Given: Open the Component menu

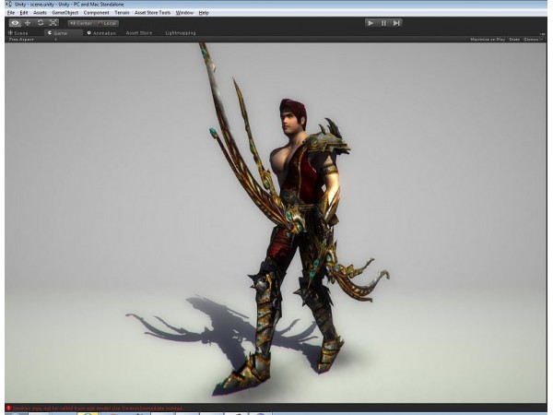Looking at the screenshot, I should click(96, 13).
